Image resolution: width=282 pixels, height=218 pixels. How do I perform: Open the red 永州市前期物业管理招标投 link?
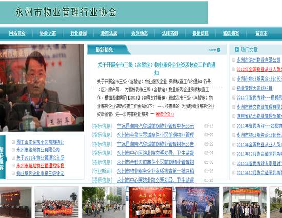tap(40, 166)
